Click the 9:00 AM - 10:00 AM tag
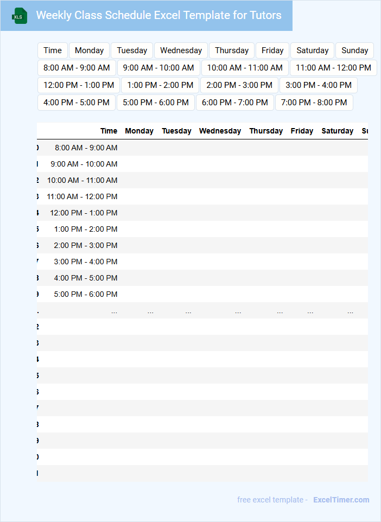The width and height of the screenshot is (381, 522). click(158, 68)
